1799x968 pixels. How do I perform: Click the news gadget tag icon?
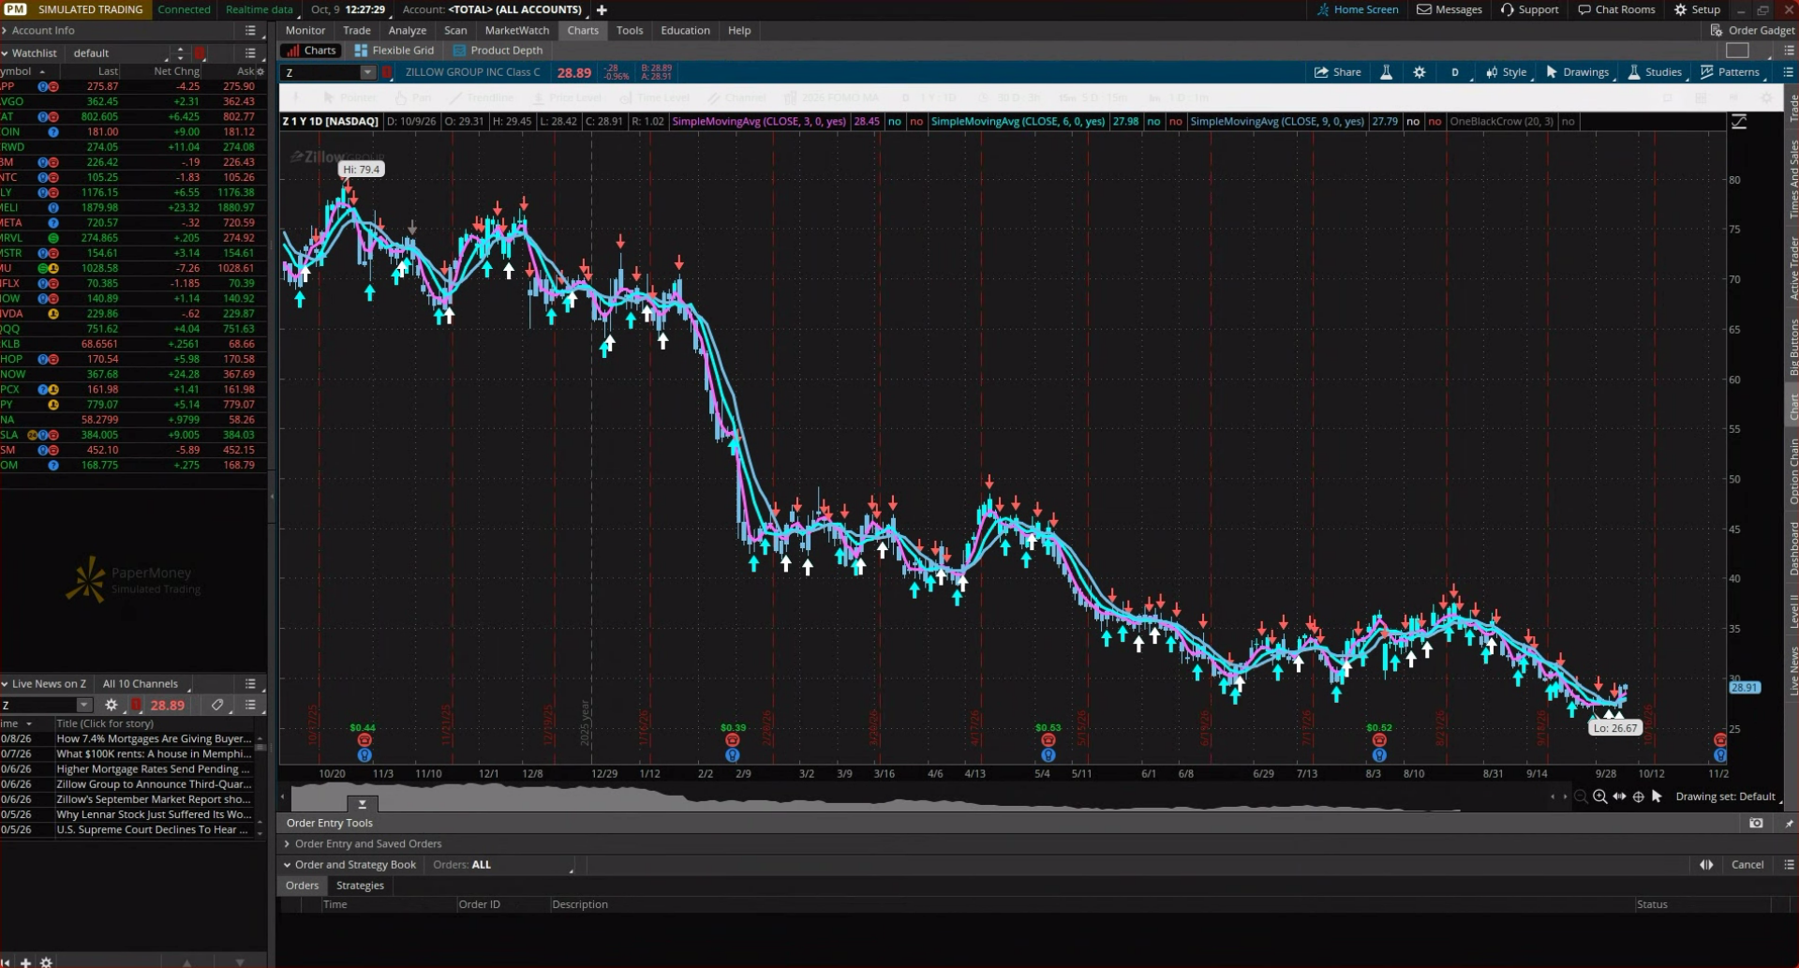pyautogui.click(x=217, y=705)
